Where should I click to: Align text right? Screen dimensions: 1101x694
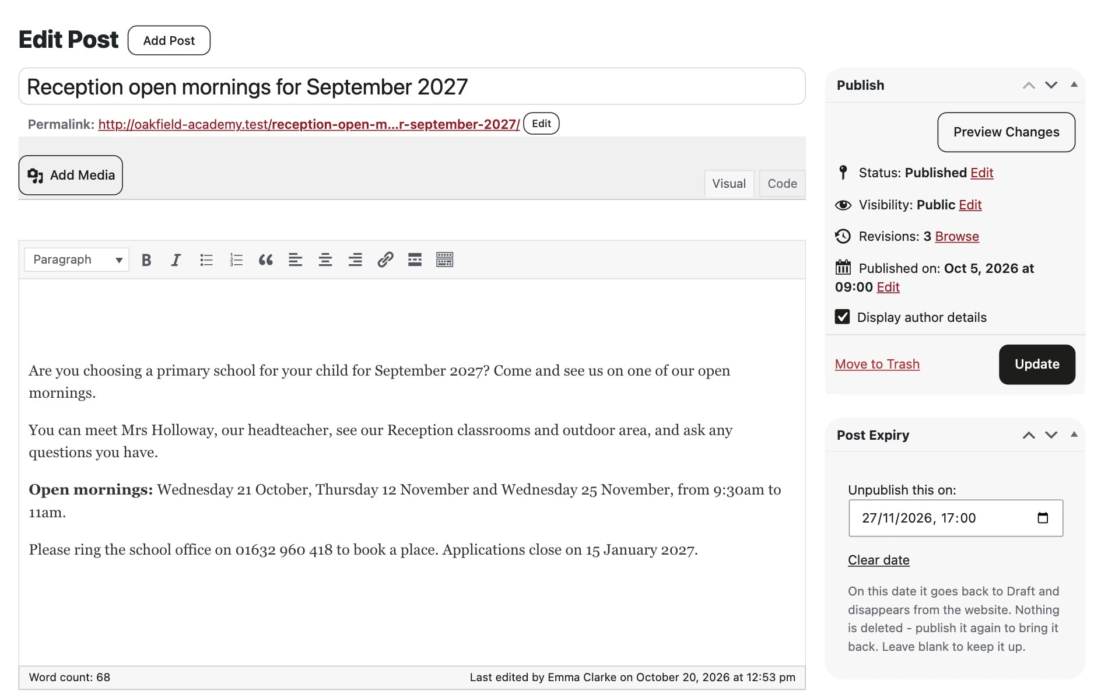pos(355,260)
